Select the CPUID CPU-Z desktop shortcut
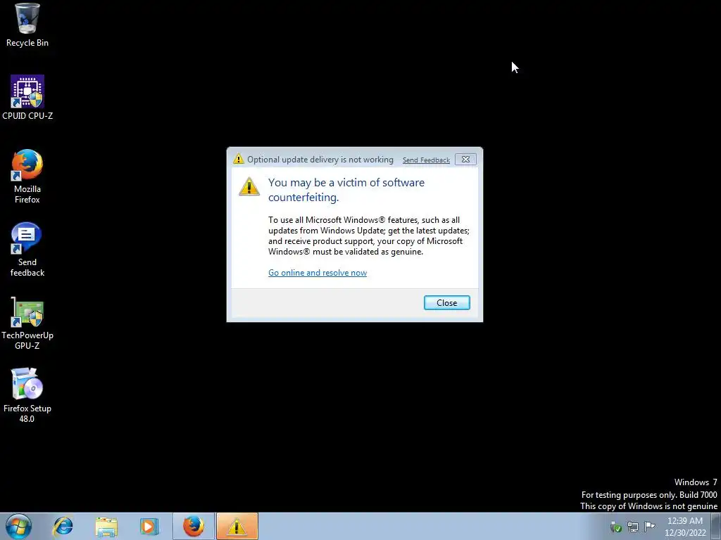Image resolution: width=721 pixels, height=540 pixels. pos(27,97)
